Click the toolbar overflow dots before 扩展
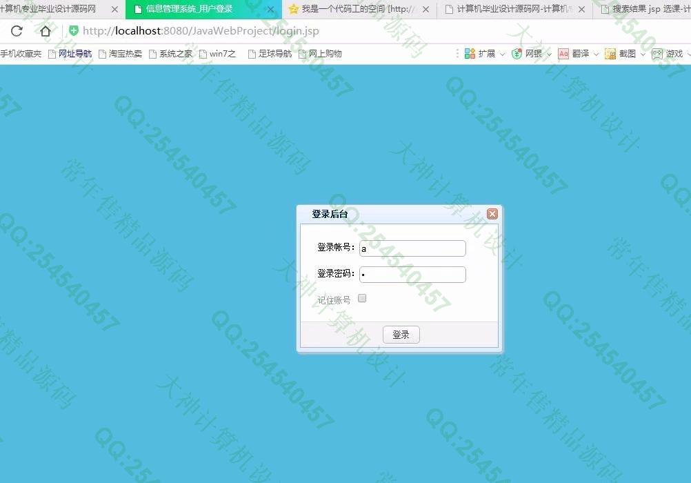The height and width of the screenshot is (483, 691). click(x=457, y=54)
